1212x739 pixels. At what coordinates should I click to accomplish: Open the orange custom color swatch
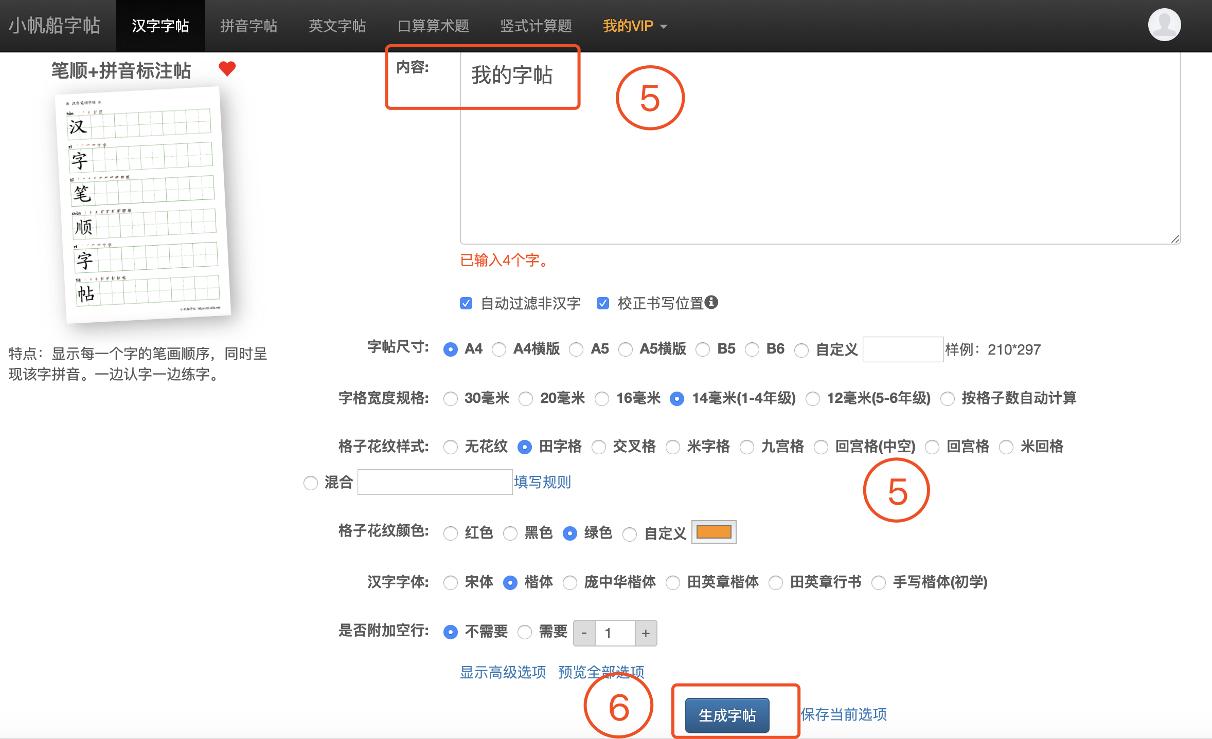coord(714,532)
